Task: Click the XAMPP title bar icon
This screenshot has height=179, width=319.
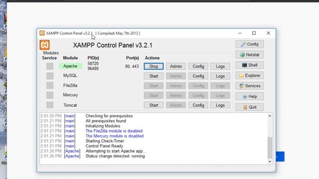Action: (42, 33)
